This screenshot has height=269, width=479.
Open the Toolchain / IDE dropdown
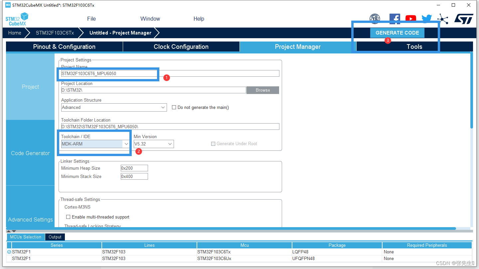95,144
